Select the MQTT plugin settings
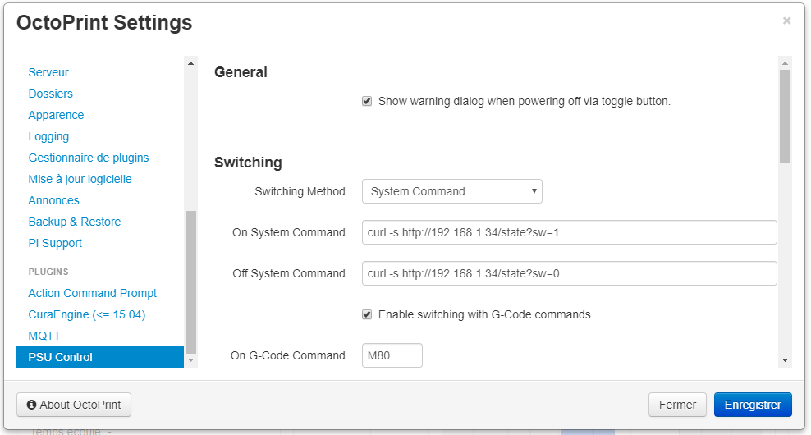The image size is (811, 435). tap(44, 336)
